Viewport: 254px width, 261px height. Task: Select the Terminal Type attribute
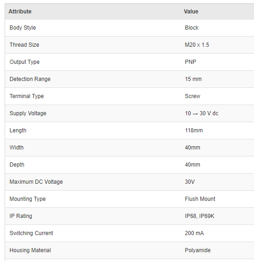click(x=27, y=96)
